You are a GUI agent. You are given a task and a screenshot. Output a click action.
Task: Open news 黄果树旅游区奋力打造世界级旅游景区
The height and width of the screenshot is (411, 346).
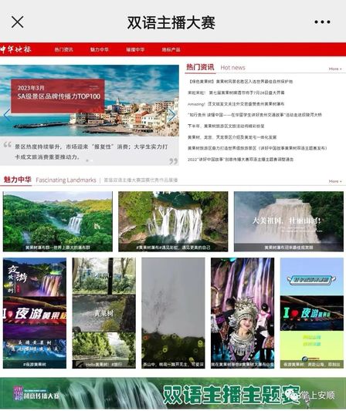pyautogui.click(x=257, y=148)
